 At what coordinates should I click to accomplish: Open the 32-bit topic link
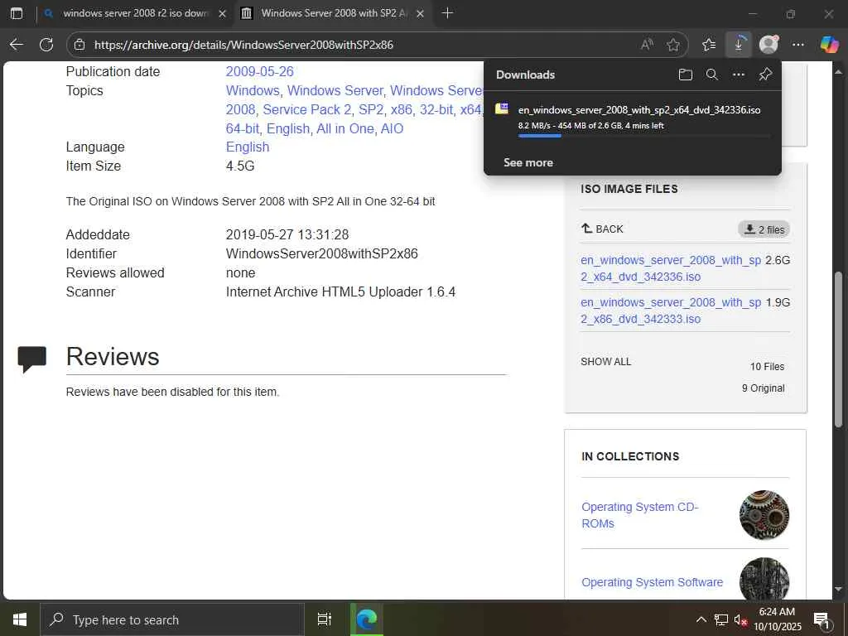(436, 109)
